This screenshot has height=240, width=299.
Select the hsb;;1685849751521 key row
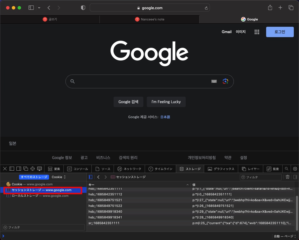191,200
